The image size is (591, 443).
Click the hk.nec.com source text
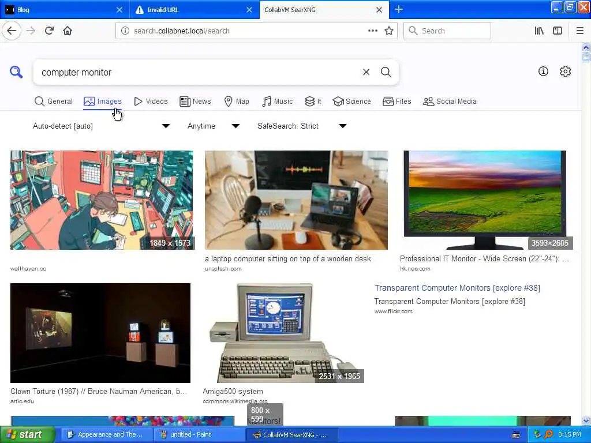click(415, 269)
